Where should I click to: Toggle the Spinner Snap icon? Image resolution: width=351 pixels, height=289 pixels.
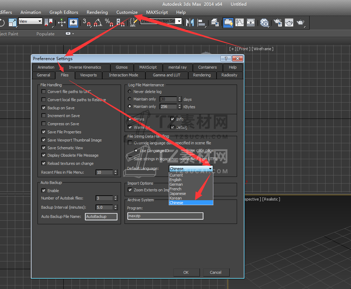(x=120, y=22)
